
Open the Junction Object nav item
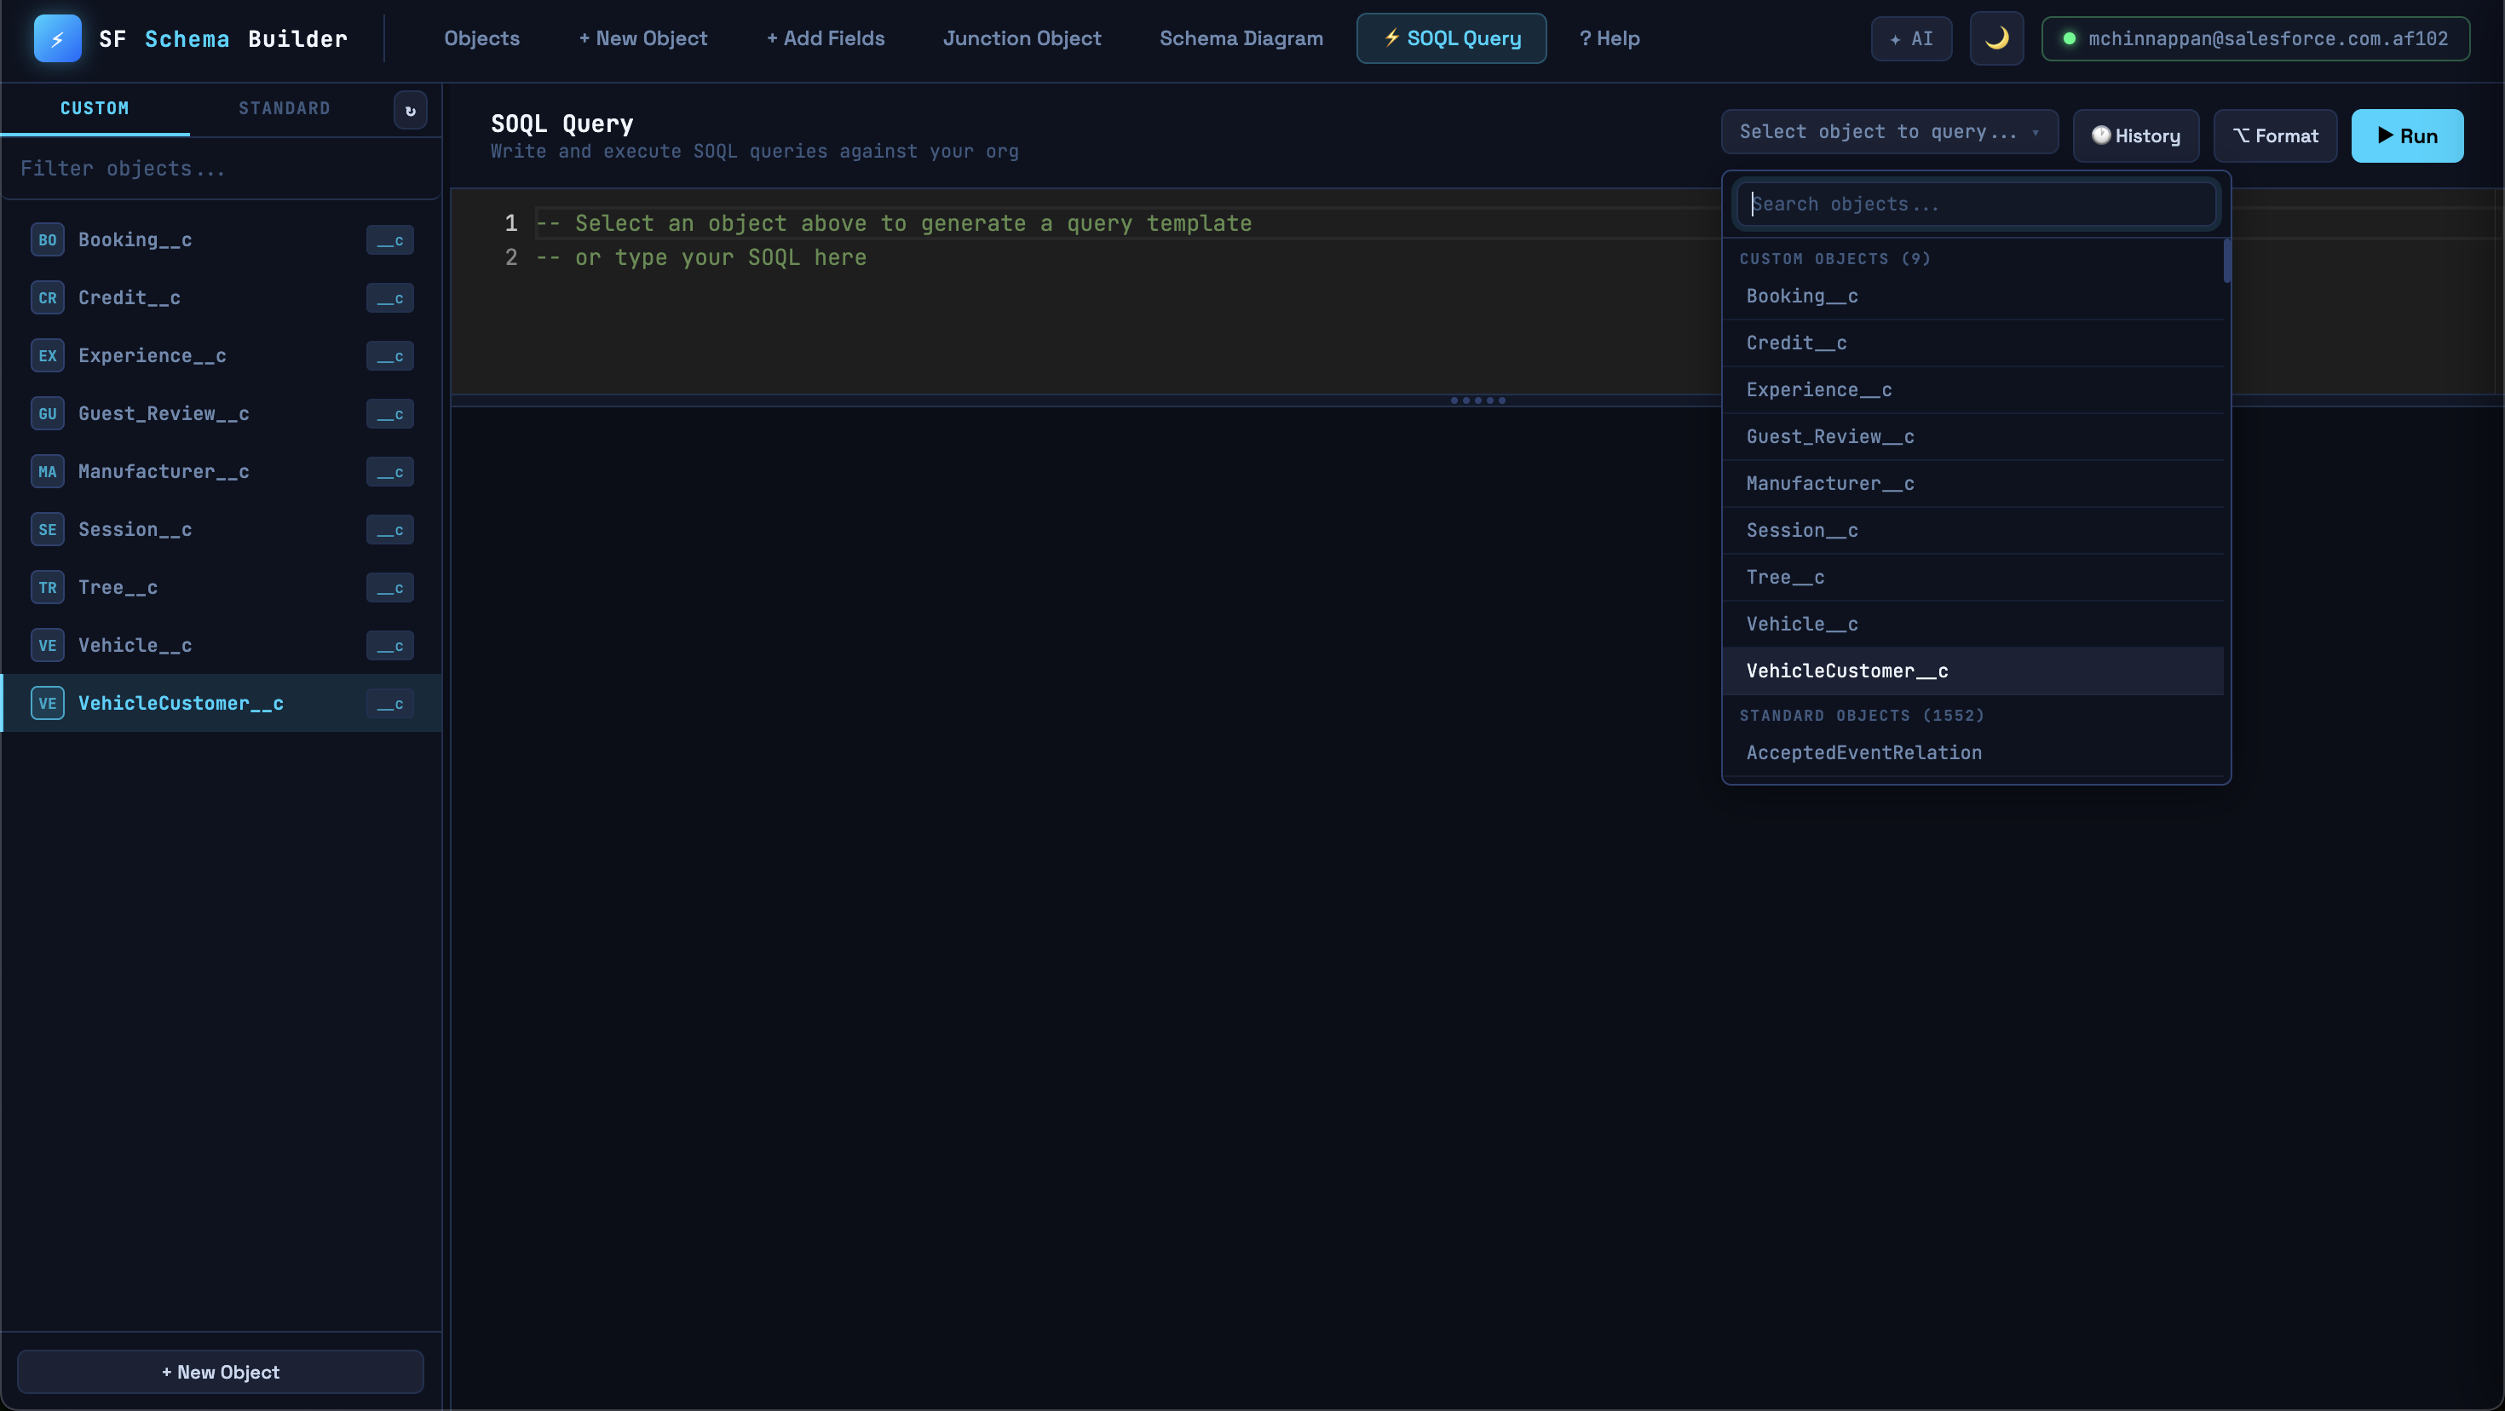1022,39
